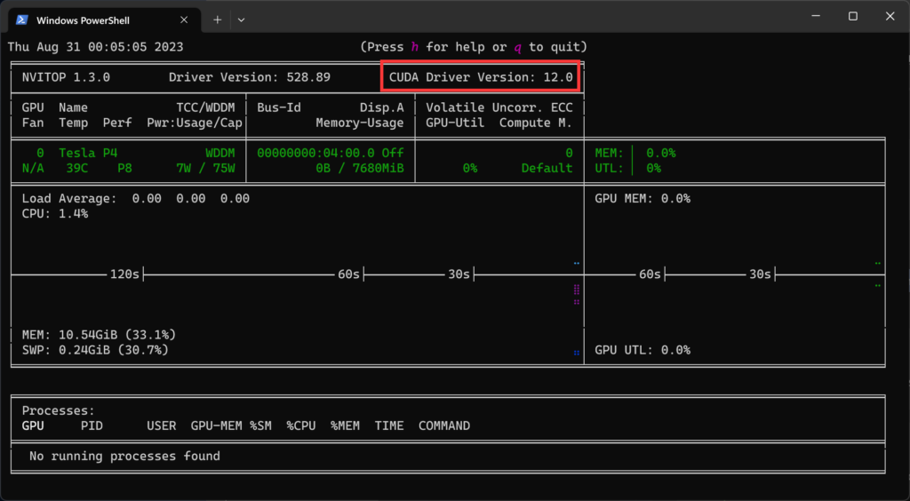Screen dimensions: 910x501
Task: Expand the new tab profile dropdown
Action: point(242,20)
